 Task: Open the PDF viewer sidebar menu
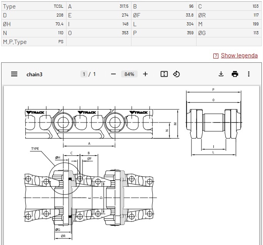14,74
